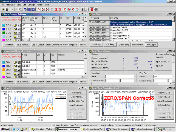The height and width of the screenshot is (132, 176).
Task: Open the Help menu
Action: pyautogui.click(x=47, y=5)
